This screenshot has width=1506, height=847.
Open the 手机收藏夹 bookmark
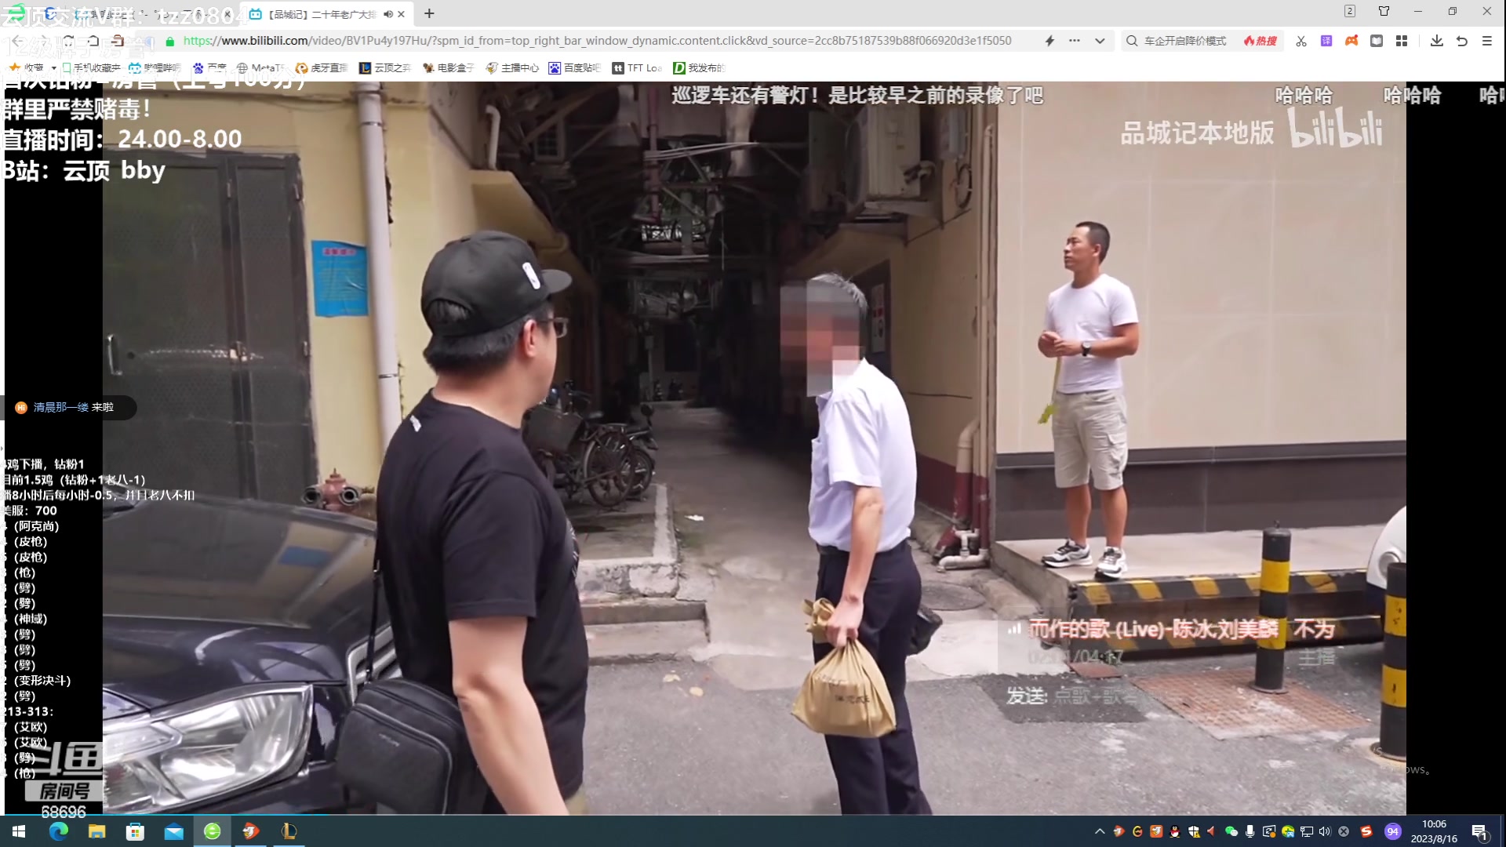pos(91,68)
